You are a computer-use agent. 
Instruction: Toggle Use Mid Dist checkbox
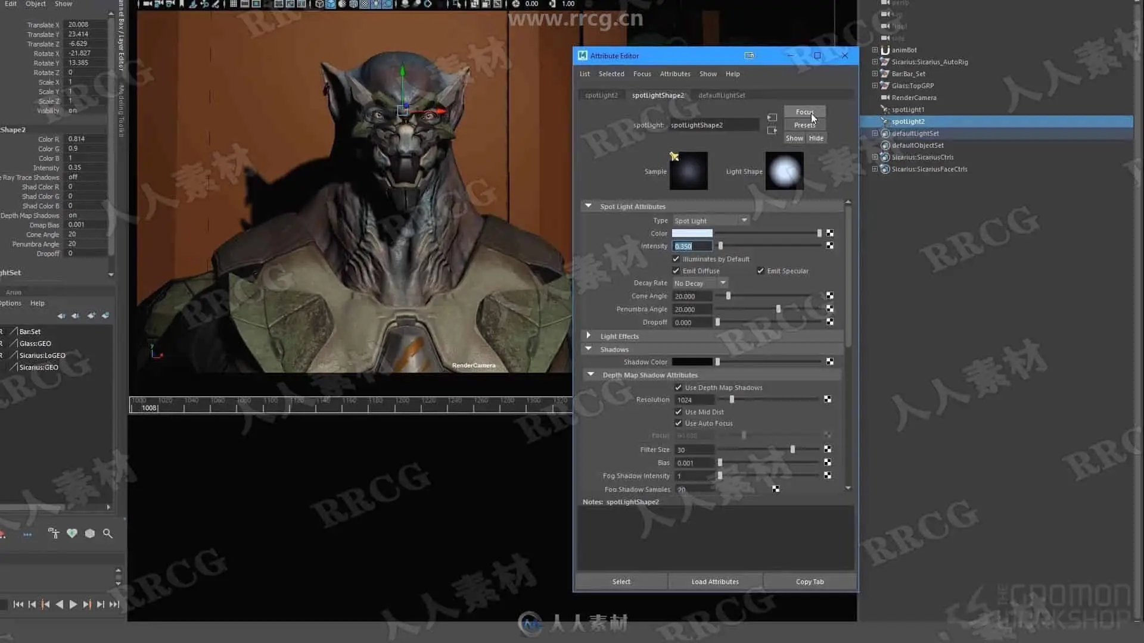679,412
